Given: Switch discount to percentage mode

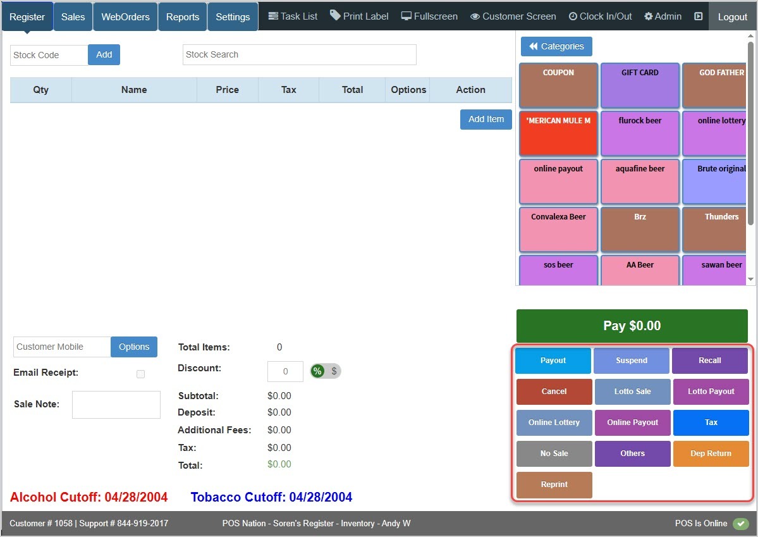Looking at the screenshot, I should coord(317,371).
